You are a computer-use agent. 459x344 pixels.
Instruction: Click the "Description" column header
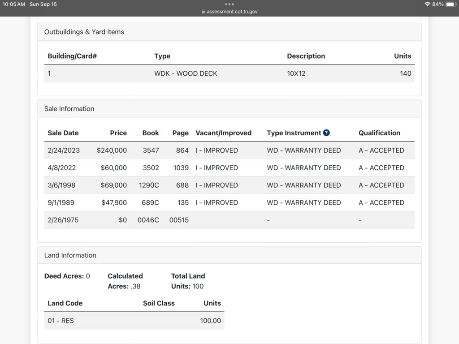pos(306,56)
